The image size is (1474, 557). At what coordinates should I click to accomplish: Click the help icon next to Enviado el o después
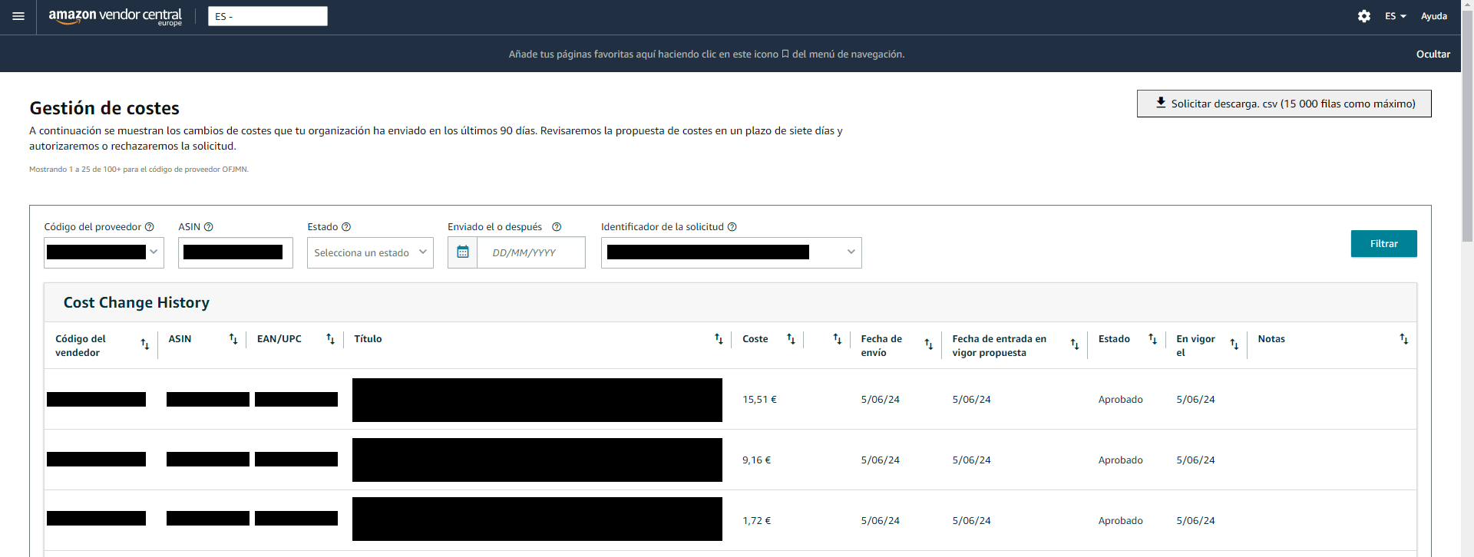point(557,227)
